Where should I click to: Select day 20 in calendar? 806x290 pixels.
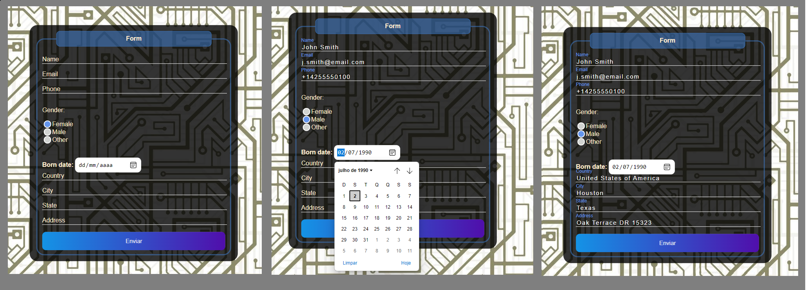399,218
